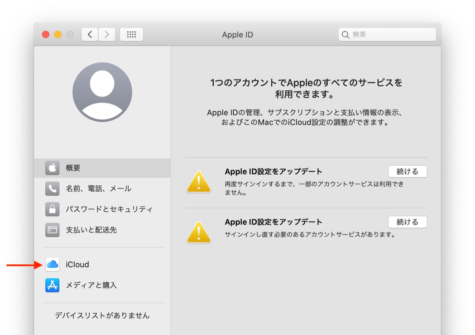Minimize the Apple ID window
Viewport: 475px width, 335px height.
click(58, 35)
